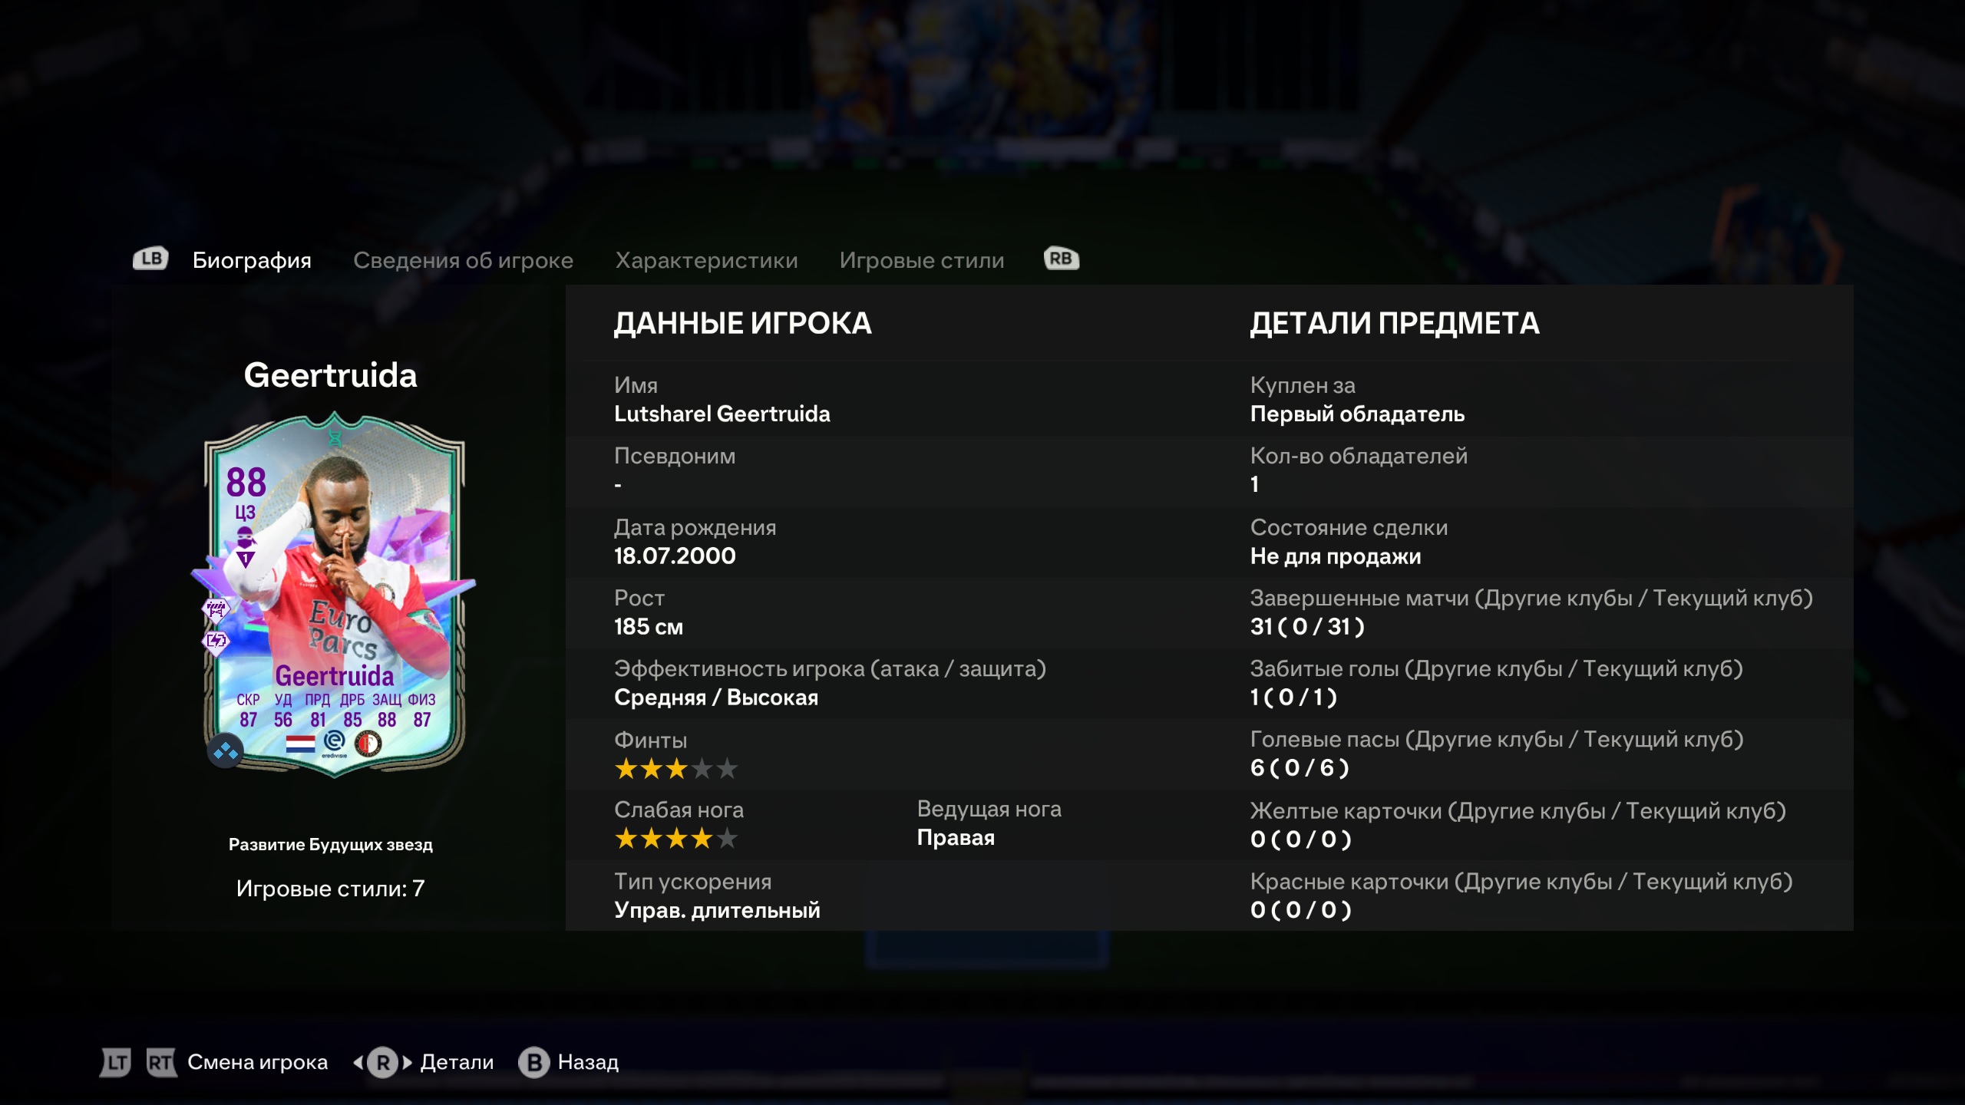Click the RB bumper icon
Viewport: 1965px width, 1105px height.
tap(1062, 259)
